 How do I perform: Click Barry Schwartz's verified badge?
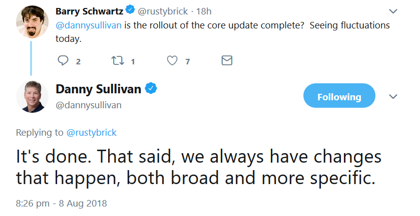point(130,9)
